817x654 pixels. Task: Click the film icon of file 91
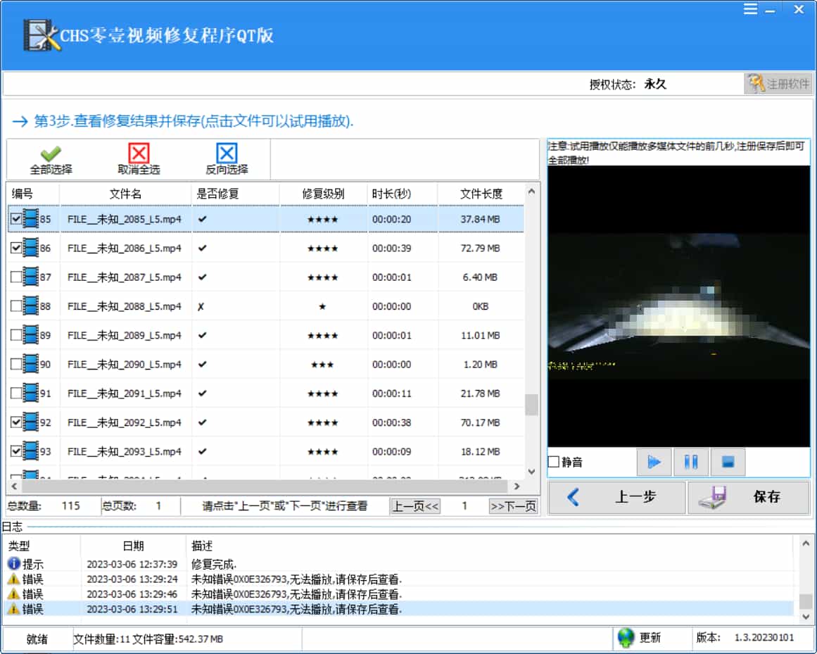coord(31,394)
